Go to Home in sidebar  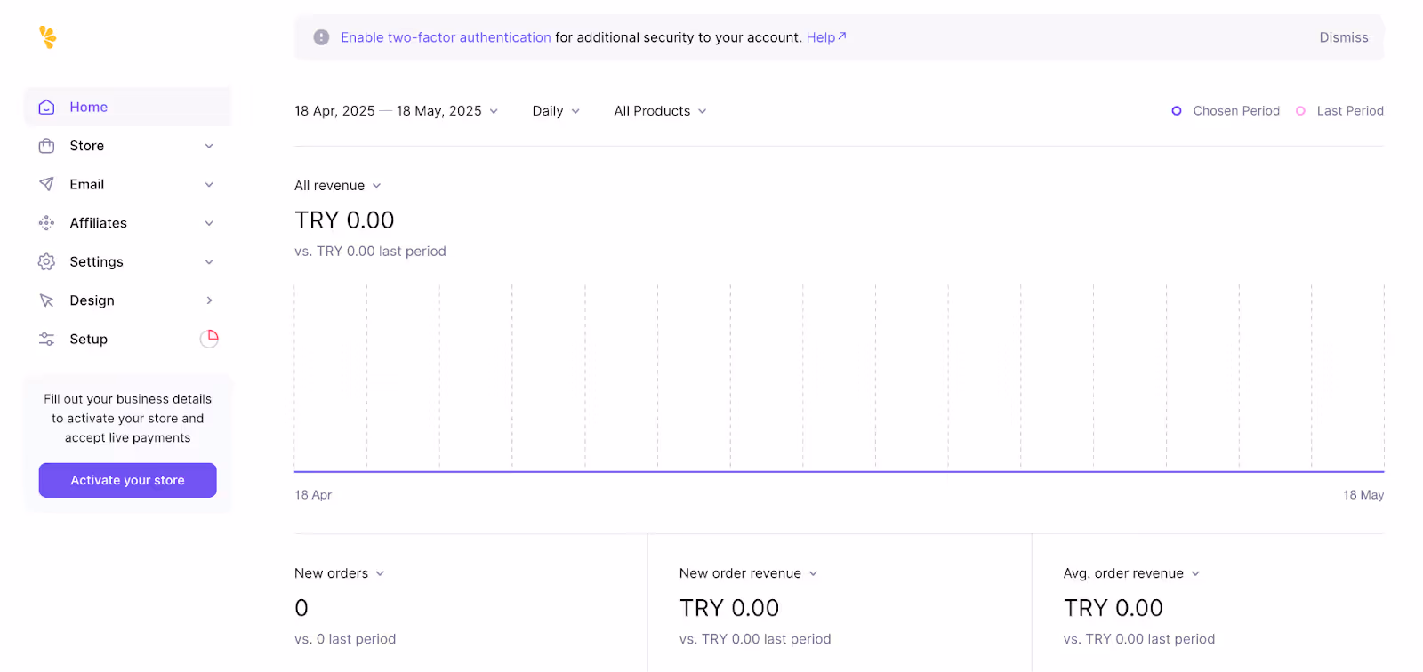[127, 108]
